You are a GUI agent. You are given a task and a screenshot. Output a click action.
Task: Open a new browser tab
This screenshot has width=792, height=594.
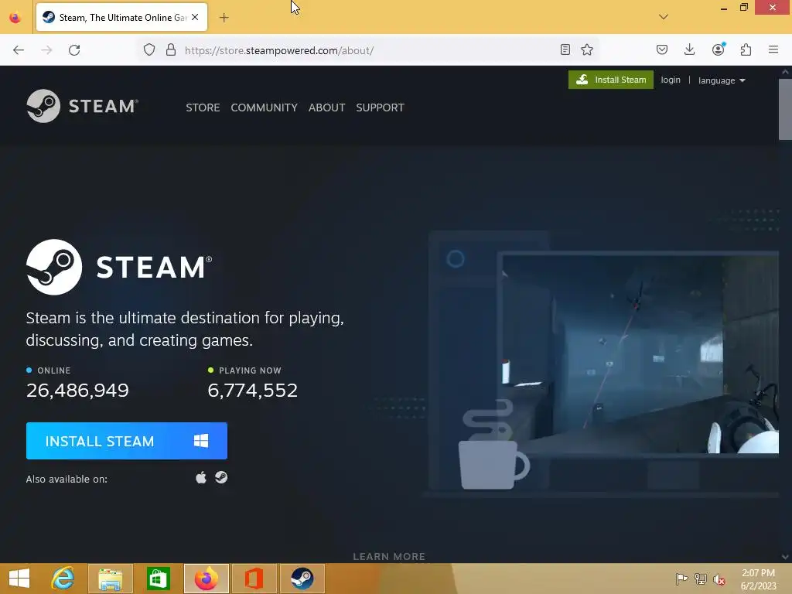[224, 18]
